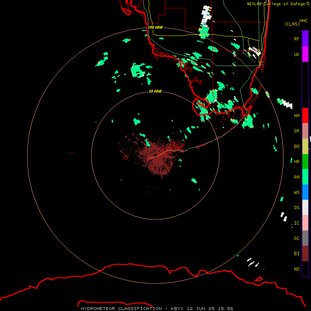Viewport: 311px width, 311px height.
Task: Select the GC gray legend swatch
Action: pyautogui.click(x=305, y=238)
